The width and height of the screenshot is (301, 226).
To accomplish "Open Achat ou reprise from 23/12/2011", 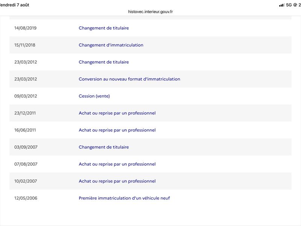I will tap(117, 113).
